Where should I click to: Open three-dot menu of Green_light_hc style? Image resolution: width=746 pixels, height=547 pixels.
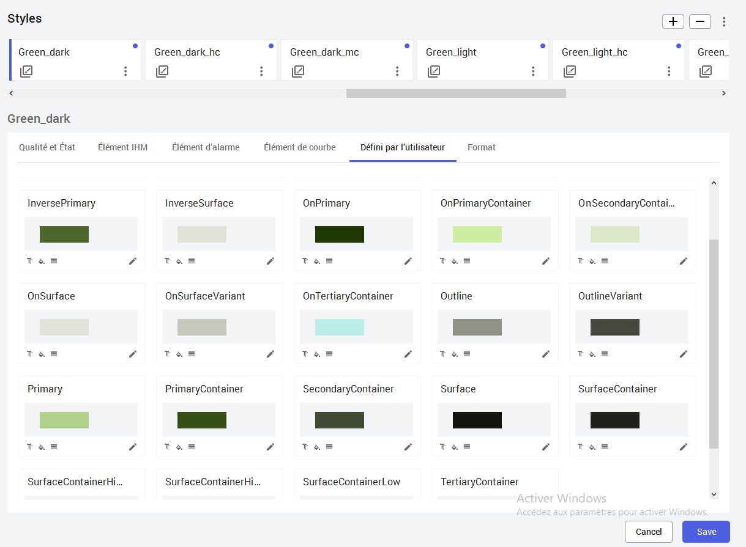(669, 72)
